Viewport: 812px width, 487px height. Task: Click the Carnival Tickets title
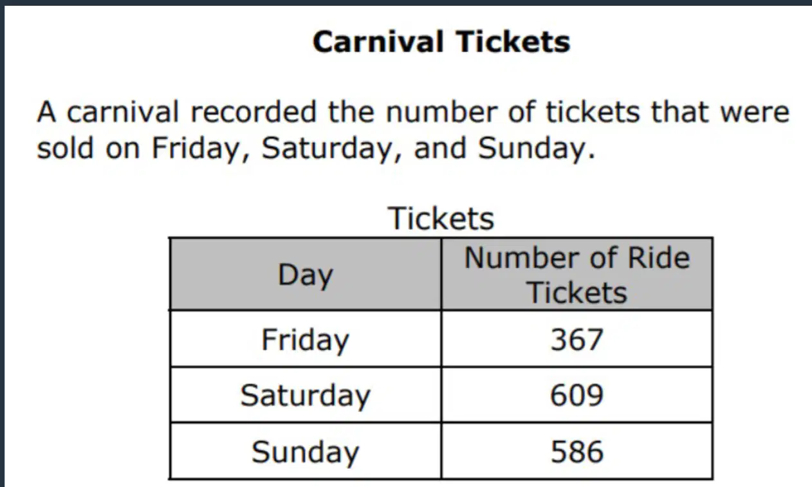pos(441,42)
